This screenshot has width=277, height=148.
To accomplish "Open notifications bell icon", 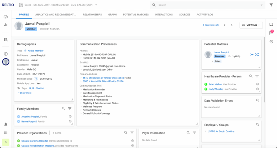I will coord(6,124).
